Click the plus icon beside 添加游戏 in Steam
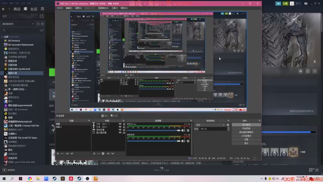This screenshot has height=182, width=323. [4, 170]
